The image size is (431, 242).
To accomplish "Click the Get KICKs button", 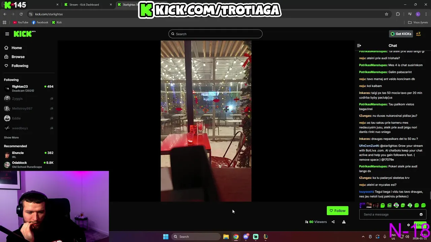I will pyautogui.click(x=401, y=34).
